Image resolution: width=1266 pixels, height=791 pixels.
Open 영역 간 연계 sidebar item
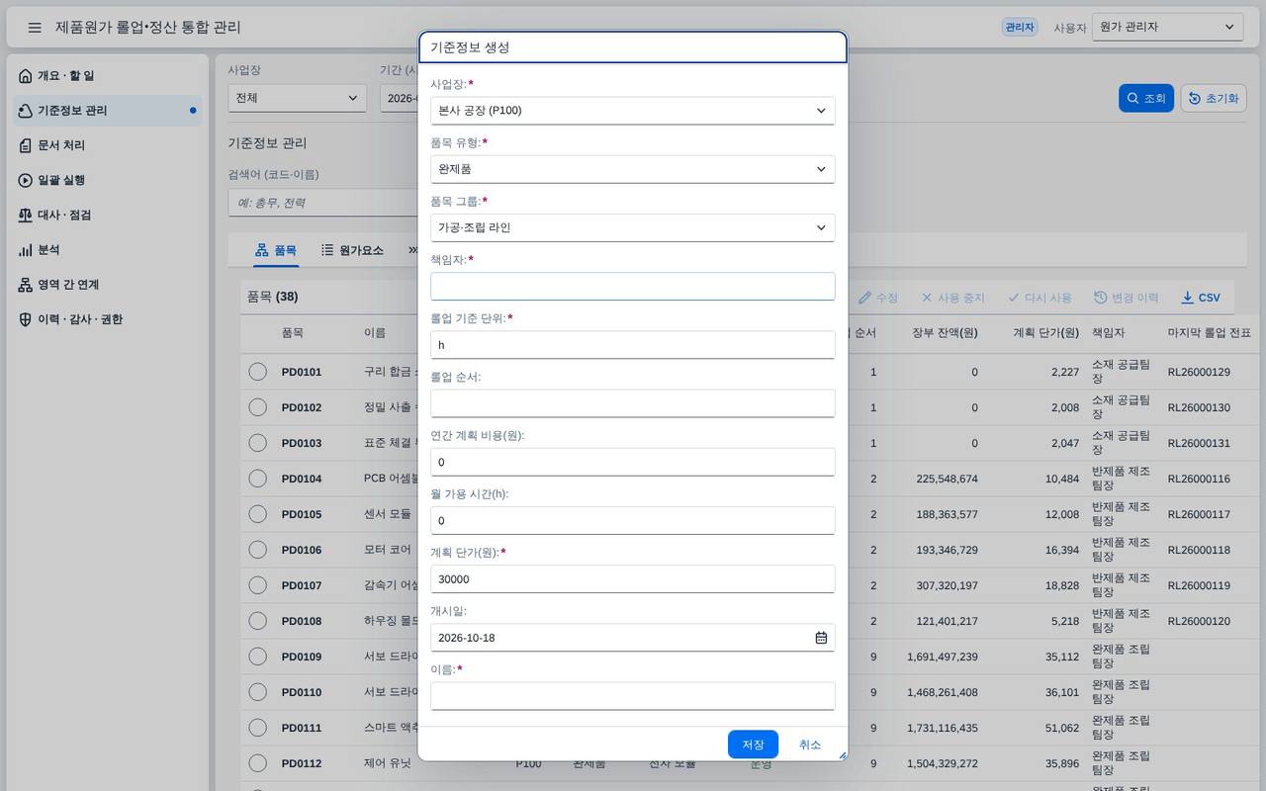109,285
